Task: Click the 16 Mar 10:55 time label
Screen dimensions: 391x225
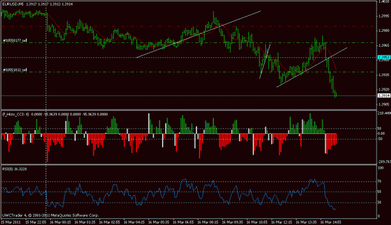Action: point(257,222)
